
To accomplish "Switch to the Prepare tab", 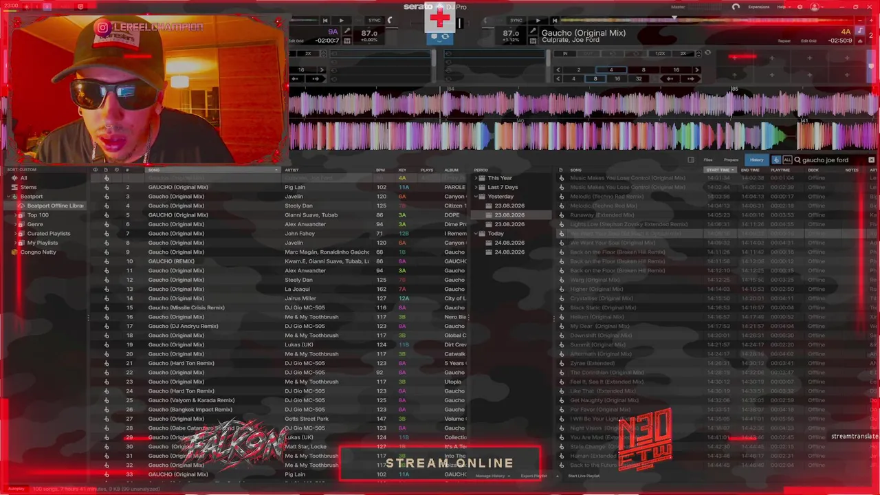I will [x=731, y=160].
